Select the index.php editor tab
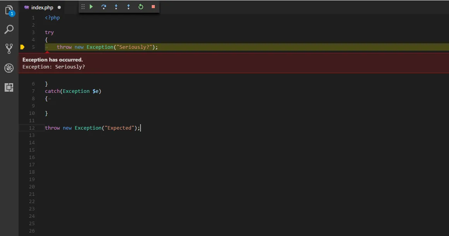449x236 pixels. 42,7
